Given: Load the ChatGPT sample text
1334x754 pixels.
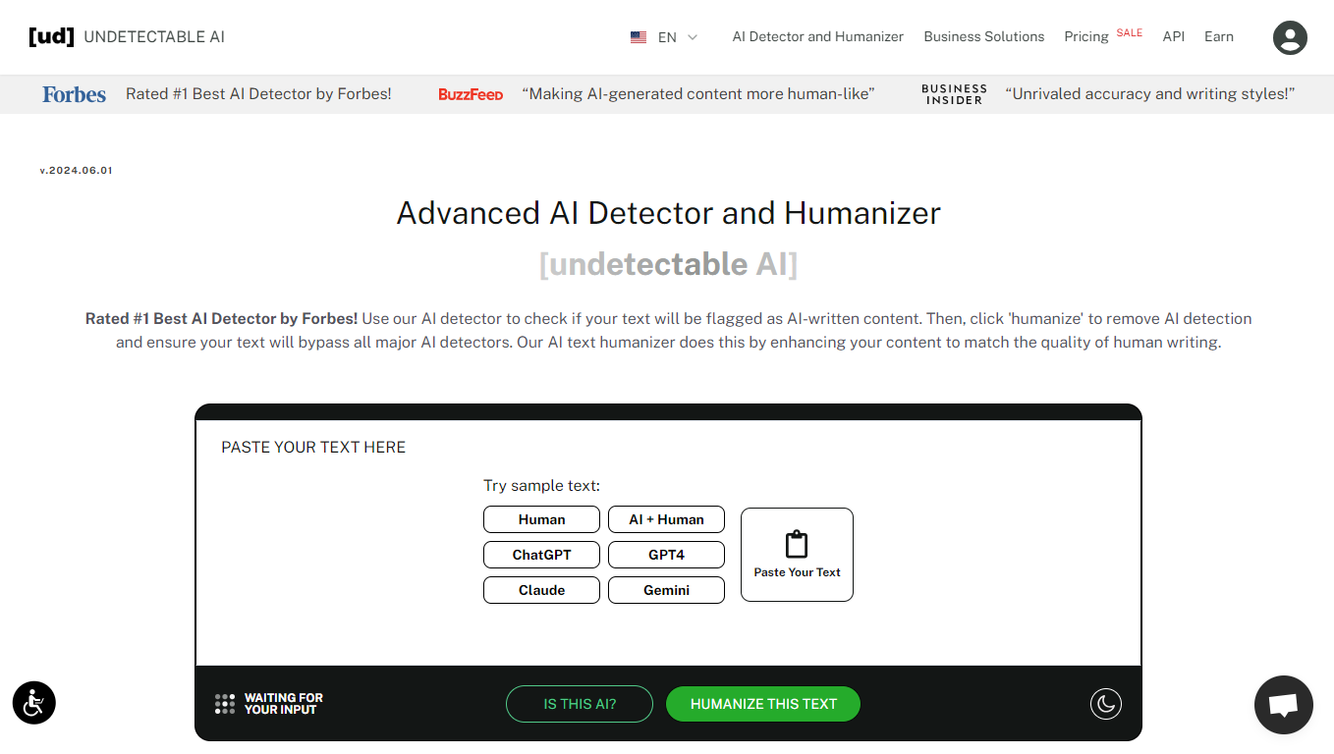Looking at the screenshot, I should coord(541,555).
